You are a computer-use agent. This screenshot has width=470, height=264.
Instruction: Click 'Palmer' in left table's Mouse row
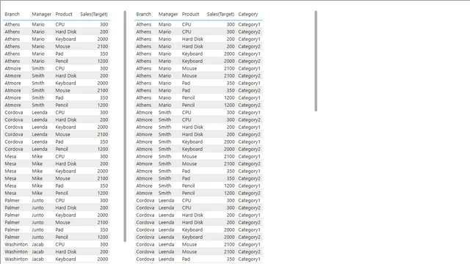point(12,222)
